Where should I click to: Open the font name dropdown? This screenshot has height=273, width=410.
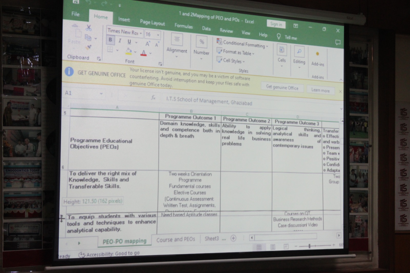tap(141, 33)
